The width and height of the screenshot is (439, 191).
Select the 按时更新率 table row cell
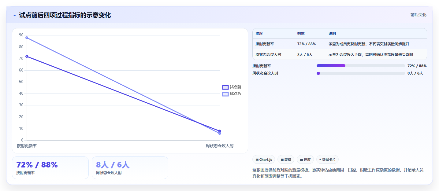265,44
